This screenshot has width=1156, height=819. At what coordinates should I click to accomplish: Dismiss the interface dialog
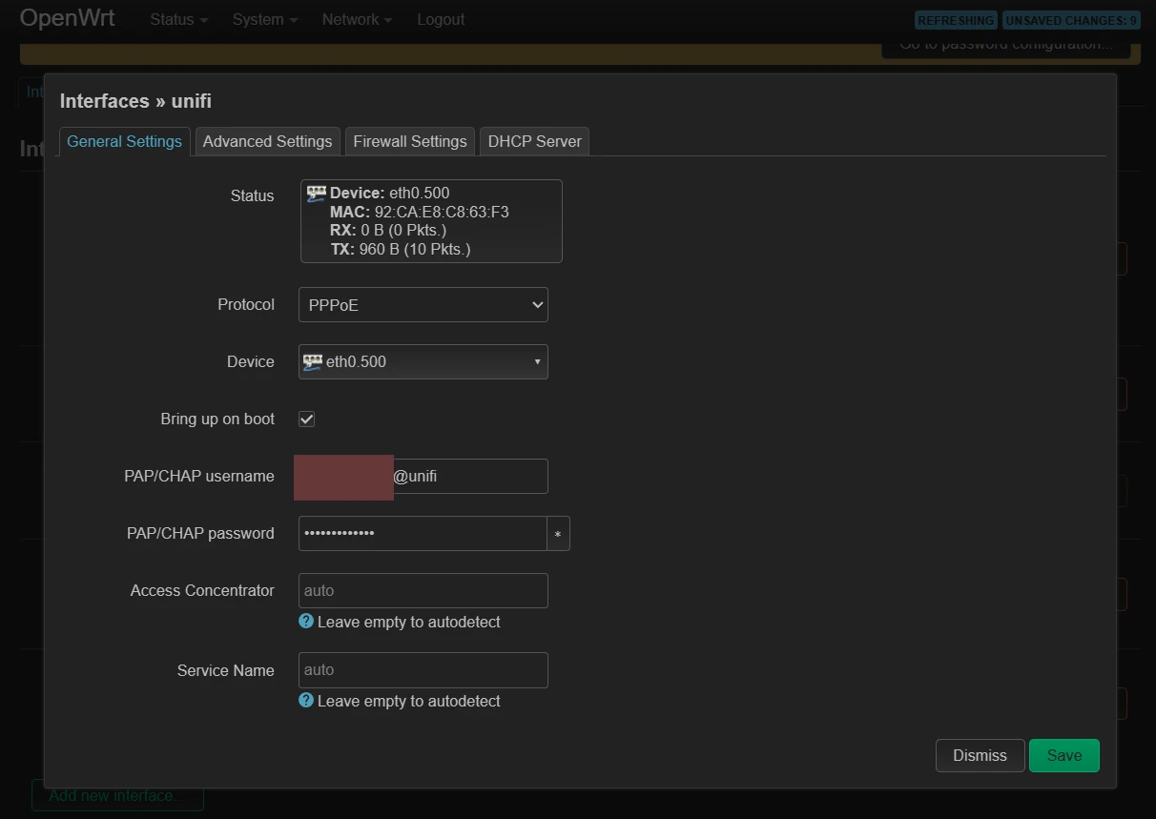click(980, 755)
